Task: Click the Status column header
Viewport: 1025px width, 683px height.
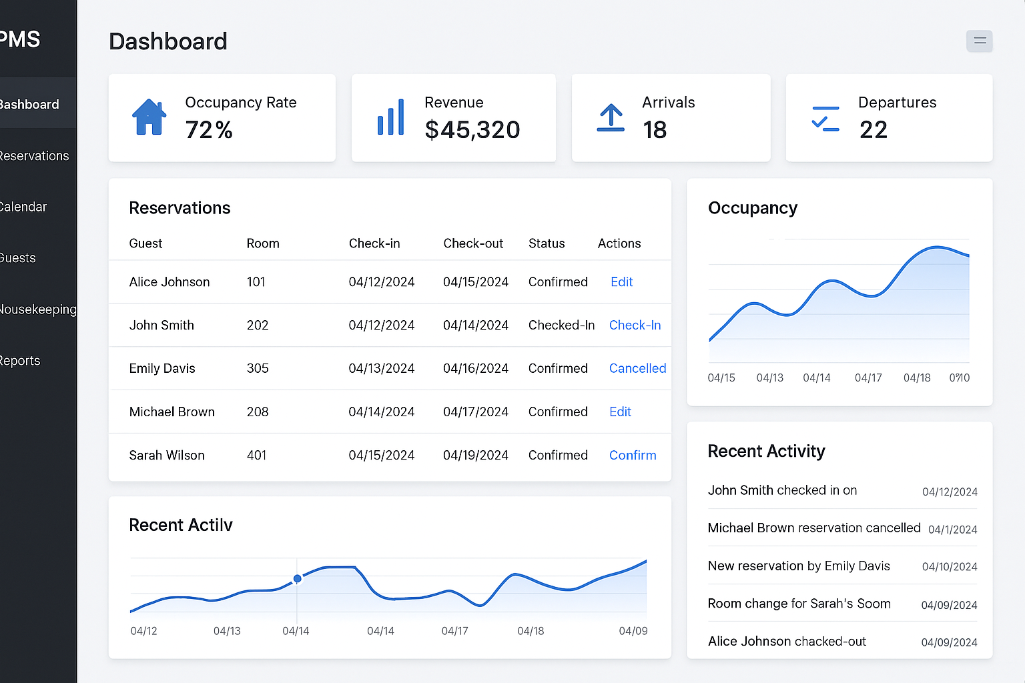Action: (547, 243)
